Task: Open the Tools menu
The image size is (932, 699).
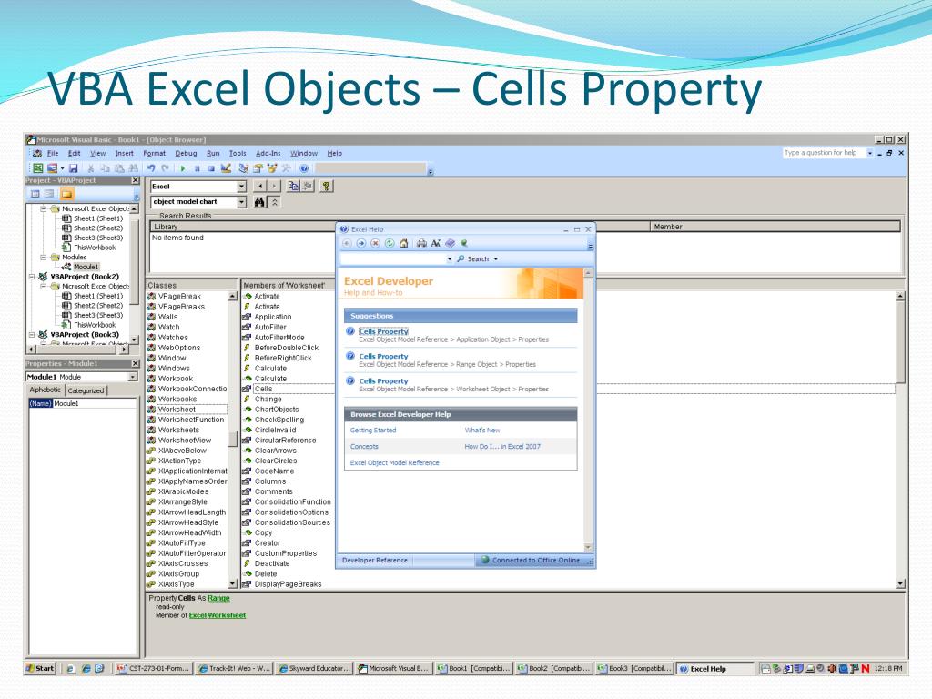Action: pos(238,153)
